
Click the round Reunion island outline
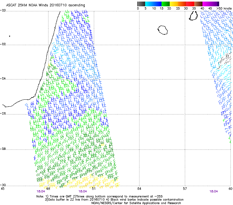(163, 30)
